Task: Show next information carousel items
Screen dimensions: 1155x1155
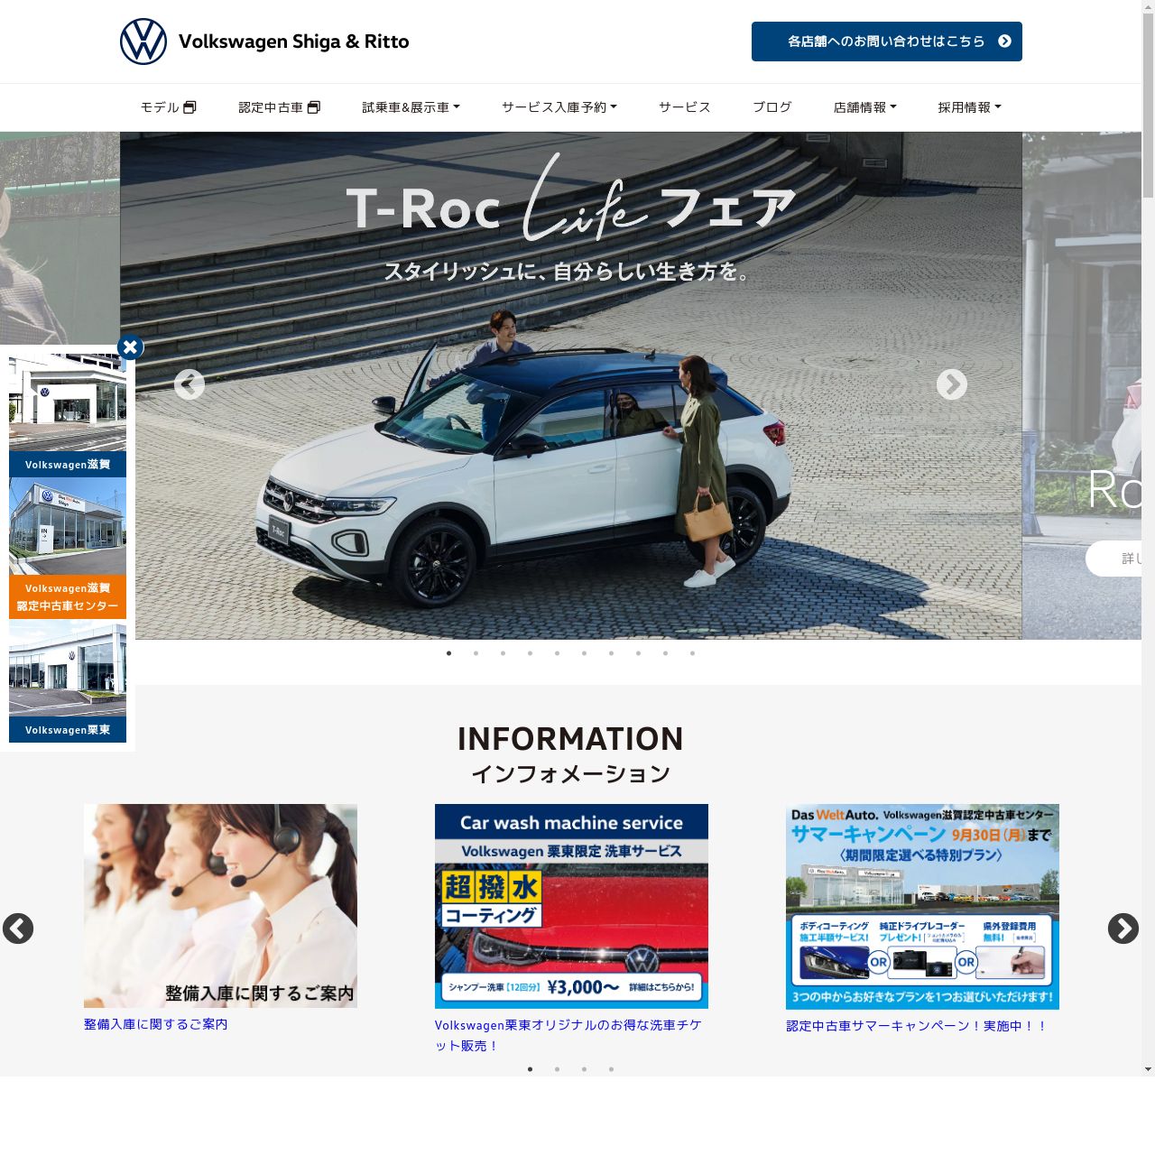Action: (1123, 929)
